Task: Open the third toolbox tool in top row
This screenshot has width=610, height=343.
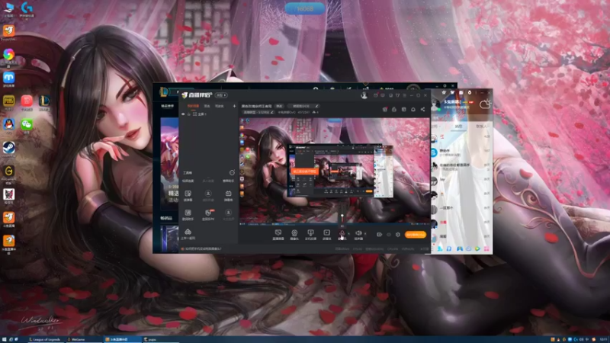Action: pos(228,195)
